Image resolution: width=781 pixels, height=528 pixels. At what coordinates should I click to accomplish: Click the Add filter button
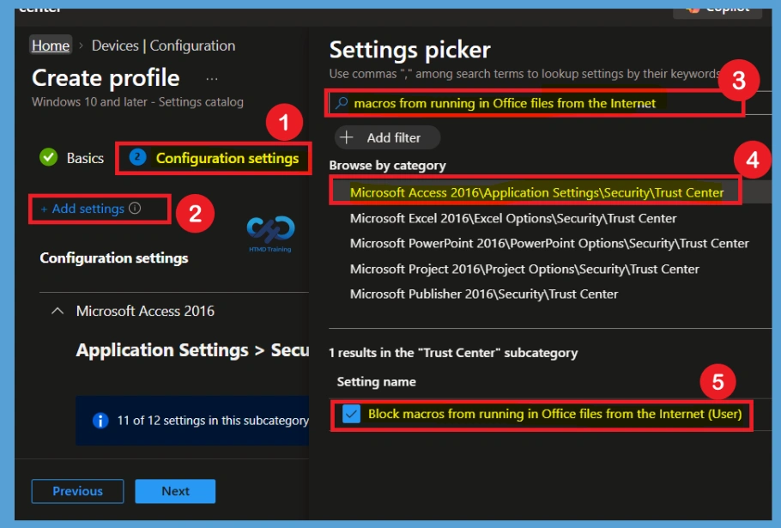click(388, 137)
